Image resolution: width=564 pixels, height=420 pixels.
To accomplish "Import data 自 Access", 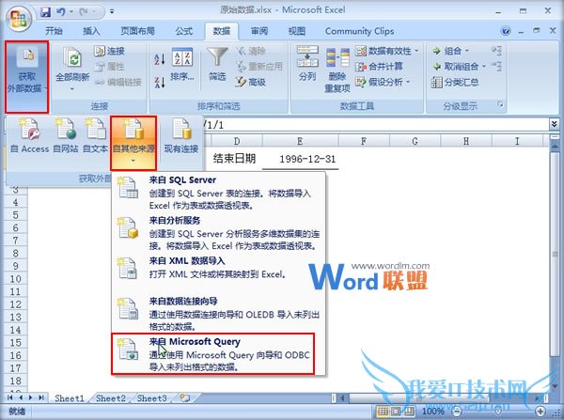I will (29, 136).
